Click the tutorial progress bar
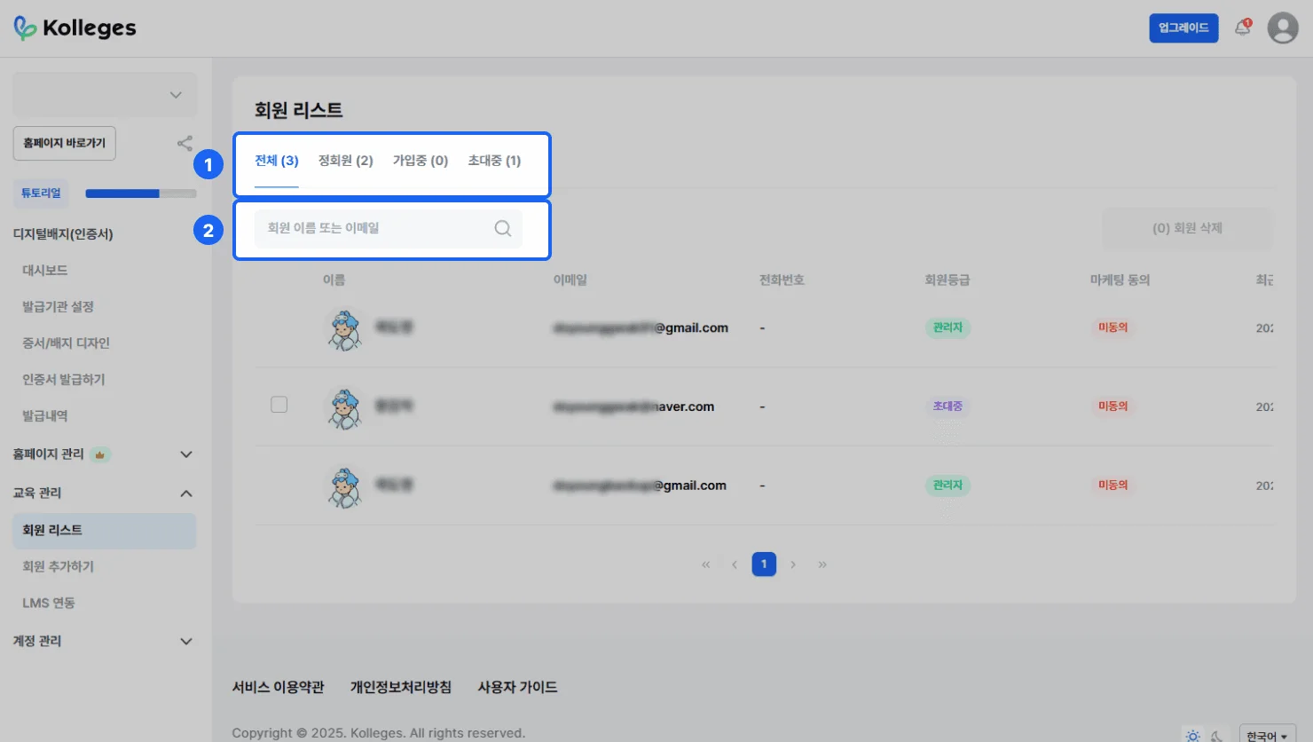 [141, 193]
